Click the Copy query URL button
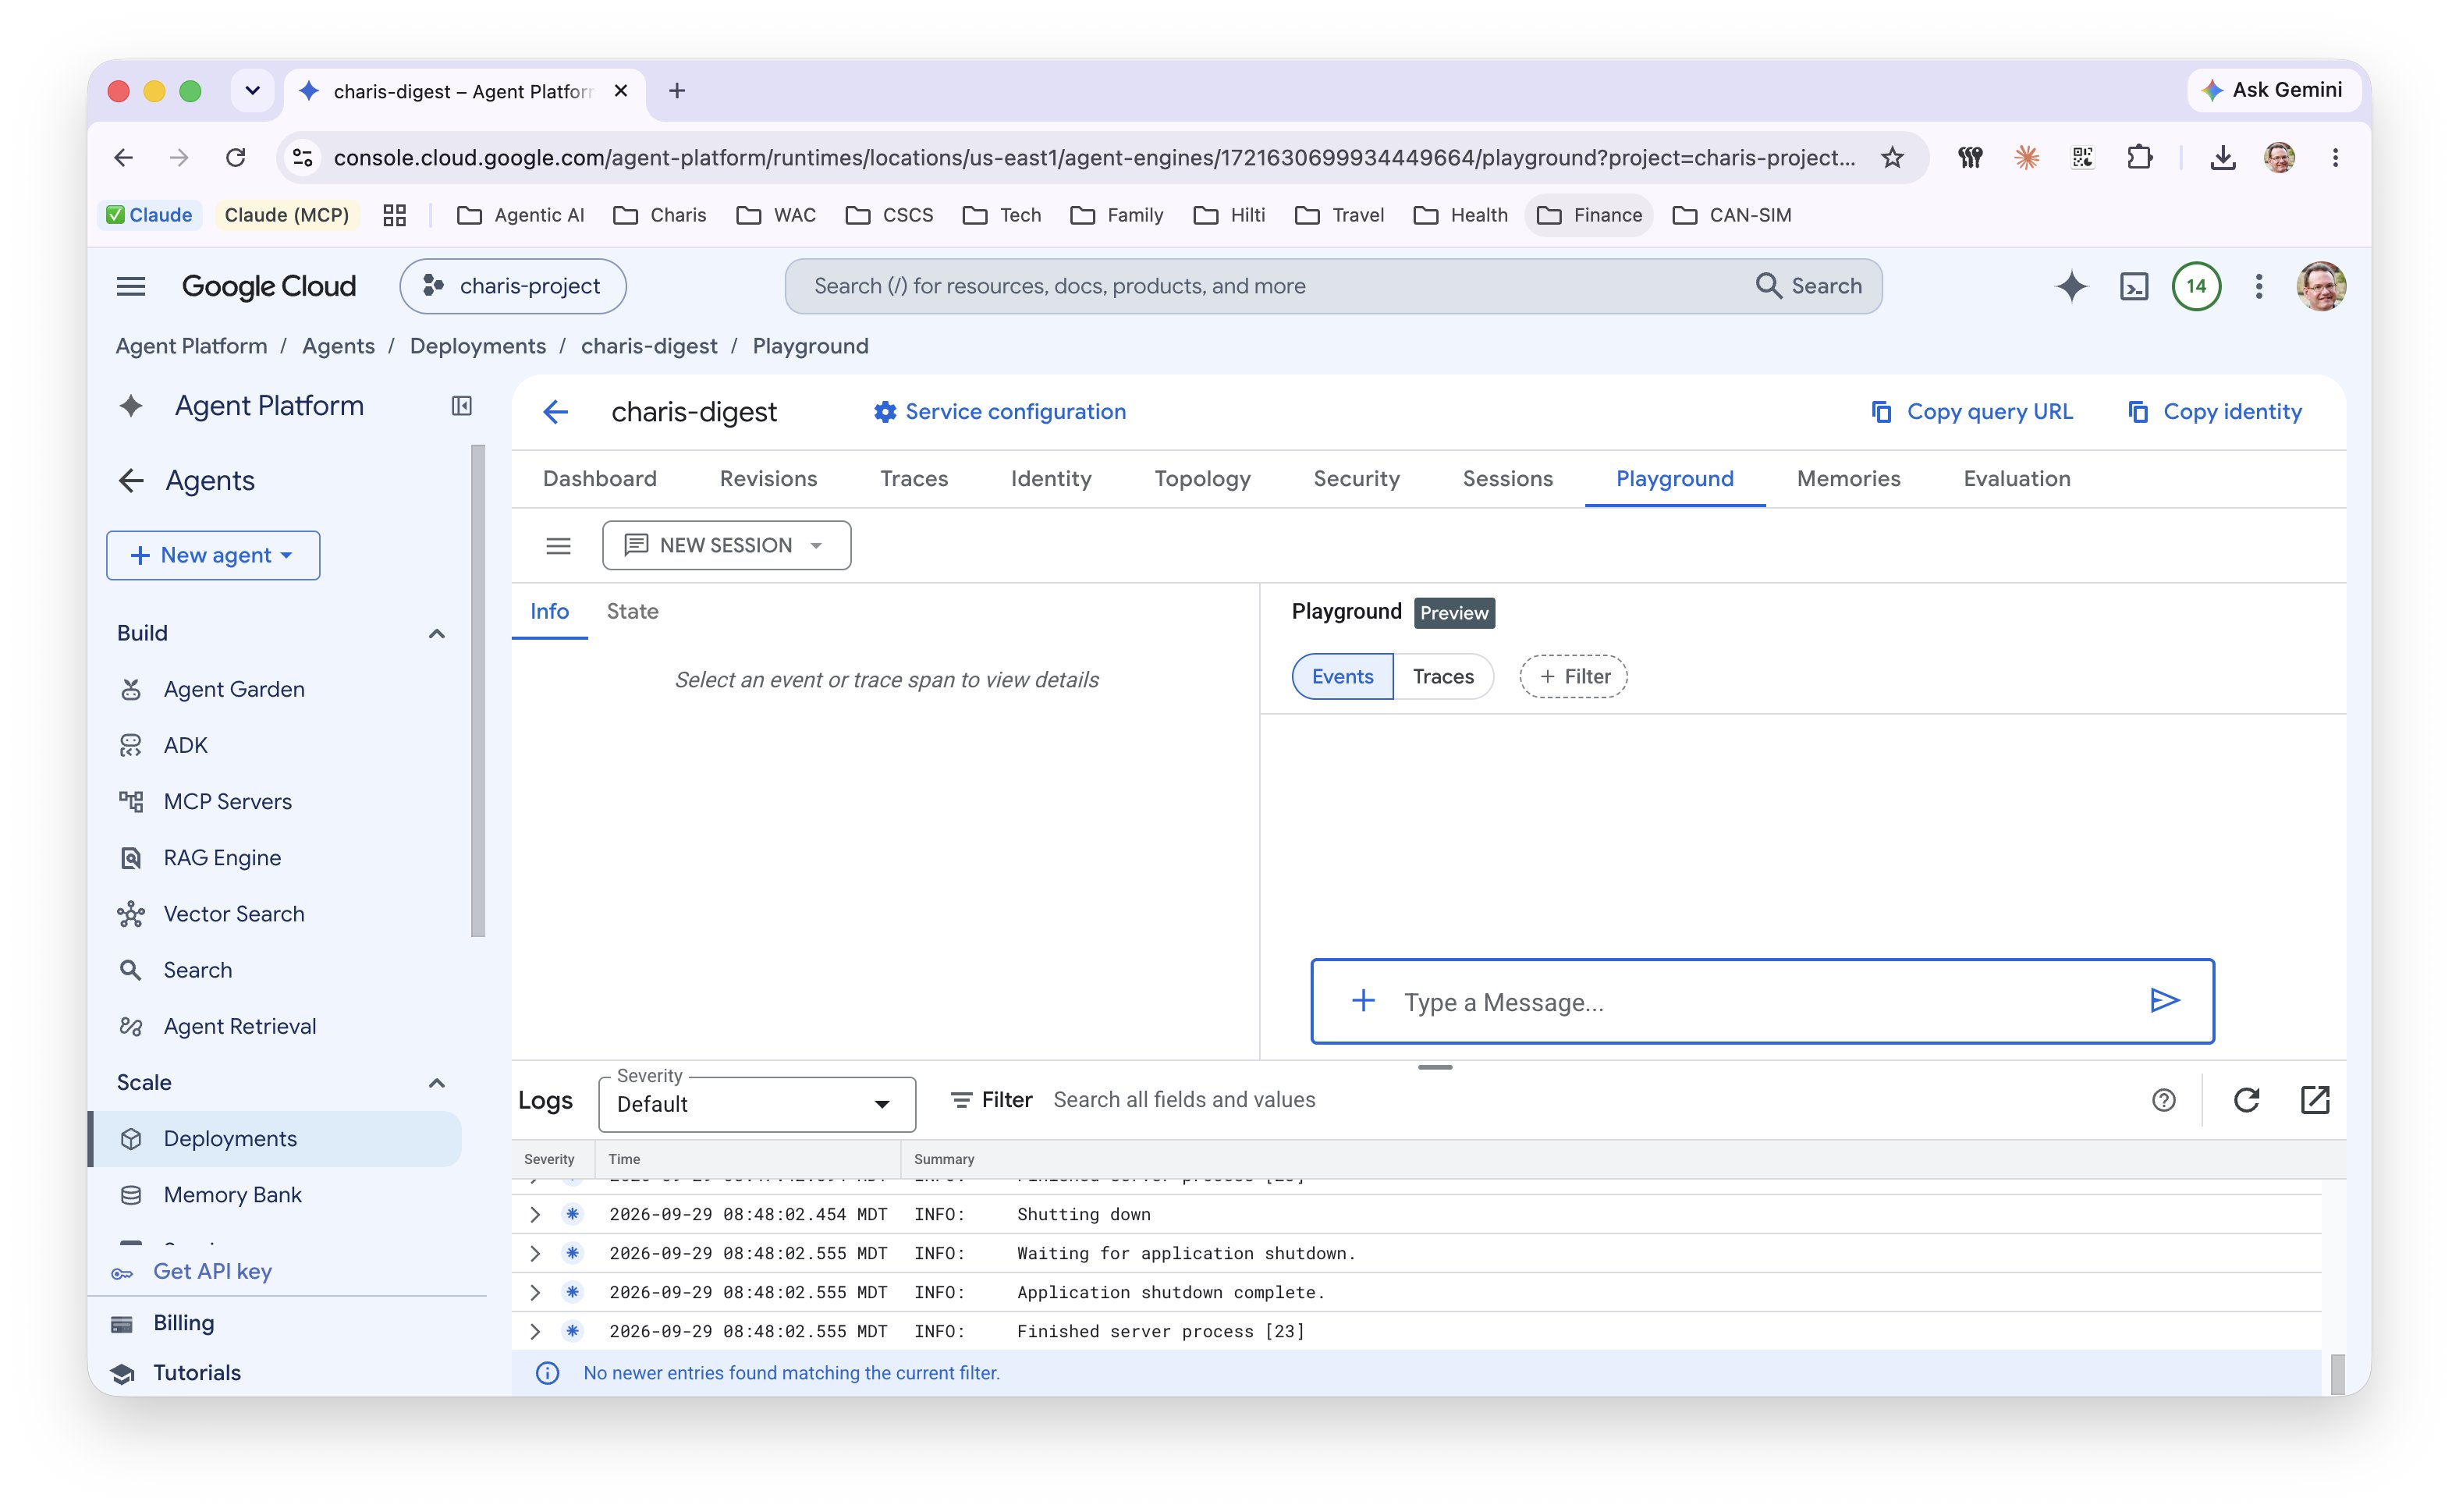2459x1512 pixels. pos(1971,411)
